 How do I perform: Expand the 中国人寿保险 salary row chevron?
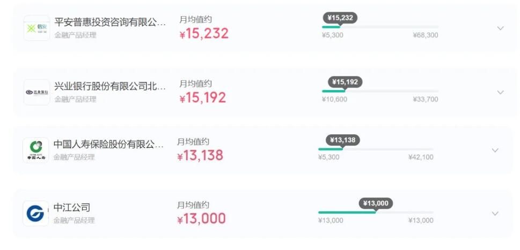click(495, 150)
